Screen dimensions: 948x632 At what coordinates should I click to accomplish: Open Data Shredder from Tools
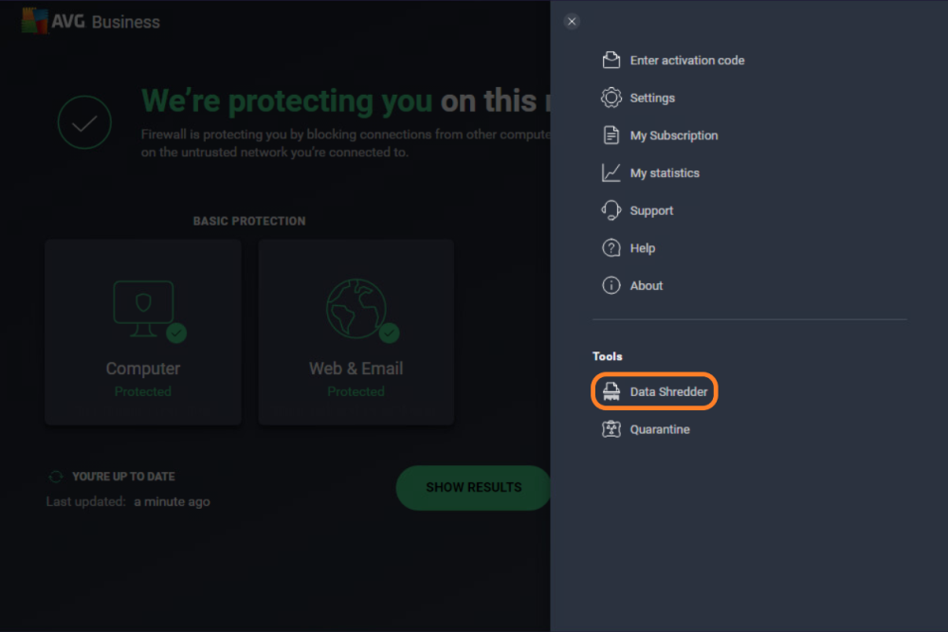click(x=654, y=390)
